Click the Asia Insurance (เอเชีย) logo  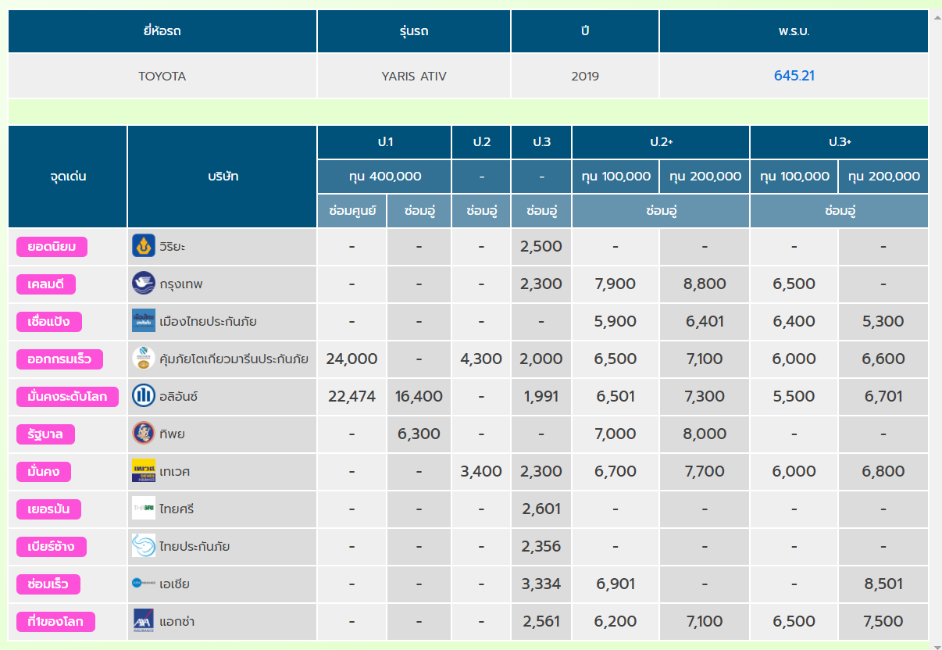(x=144, y=584)
